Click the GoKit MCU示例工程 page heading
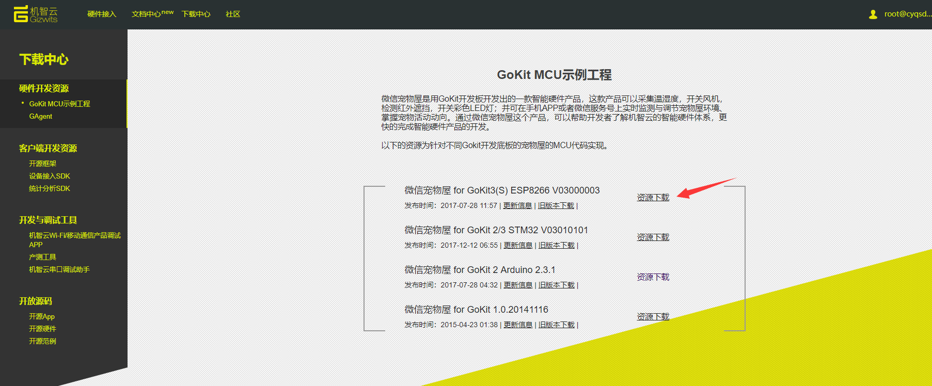The height and width of the screenshot is (386, 932). [x=554, y=75]
